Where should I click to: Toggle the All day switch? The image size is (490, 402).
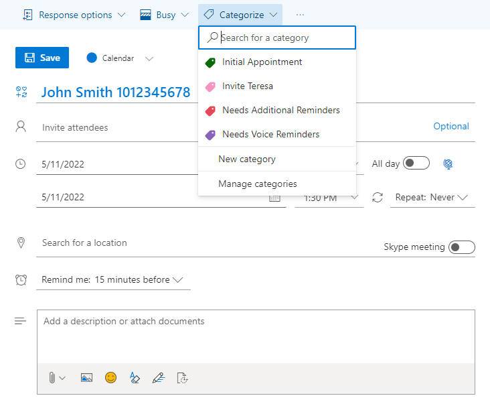[x=416, y=163]
